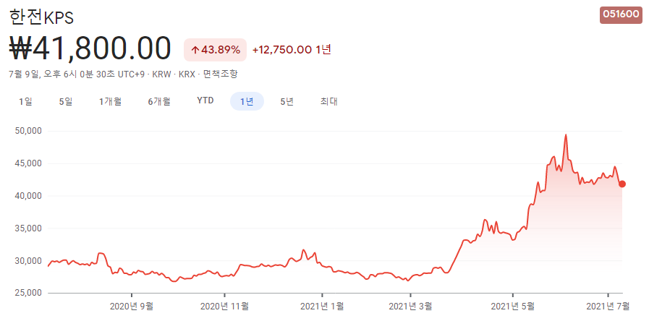Click the 한전KPS stock title
649x321 pixels.
[x=41, y=17]
